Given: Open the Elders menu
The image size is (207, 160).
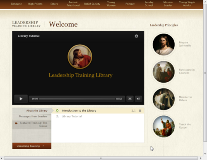Looking at the screenshot, I should (54, 4).
